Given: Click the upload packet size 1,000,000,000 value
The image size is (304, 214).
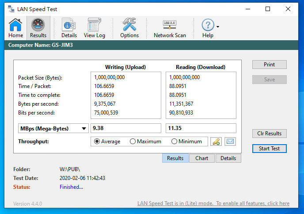Looking at the screenshot, I should tap(109, 77).
